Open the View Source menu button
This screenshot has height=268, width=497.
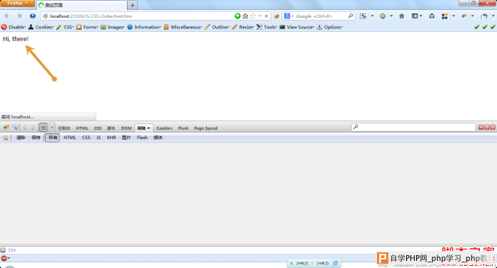[x=297, y=27]
